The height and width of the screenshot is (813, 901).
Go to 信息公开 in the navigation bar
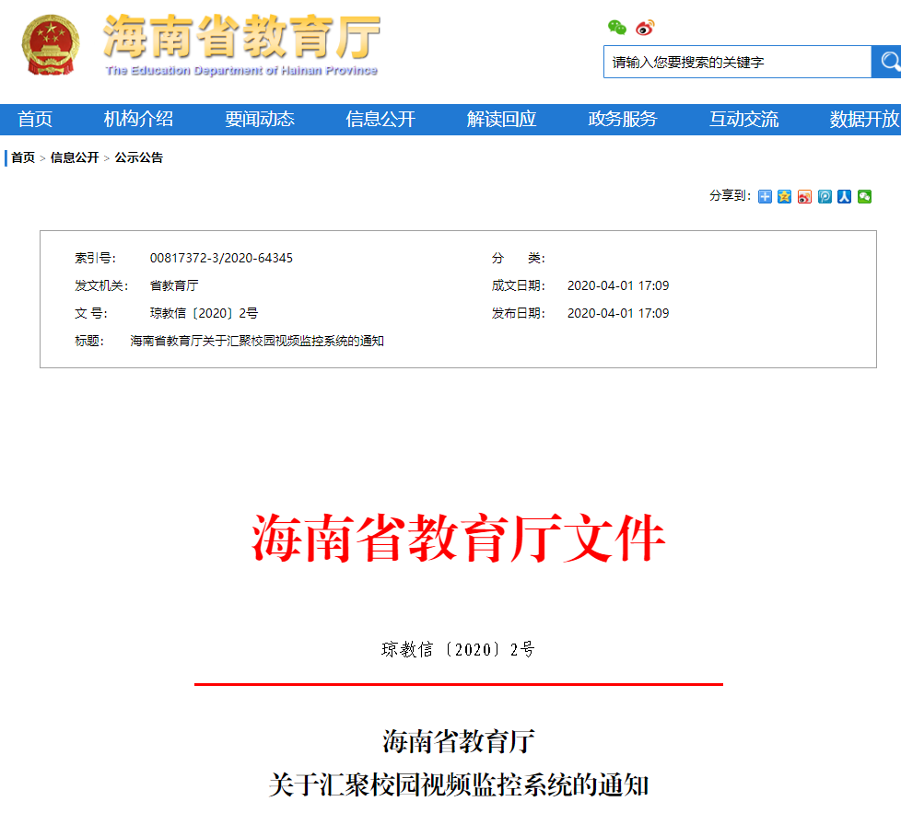coord(380,120)
